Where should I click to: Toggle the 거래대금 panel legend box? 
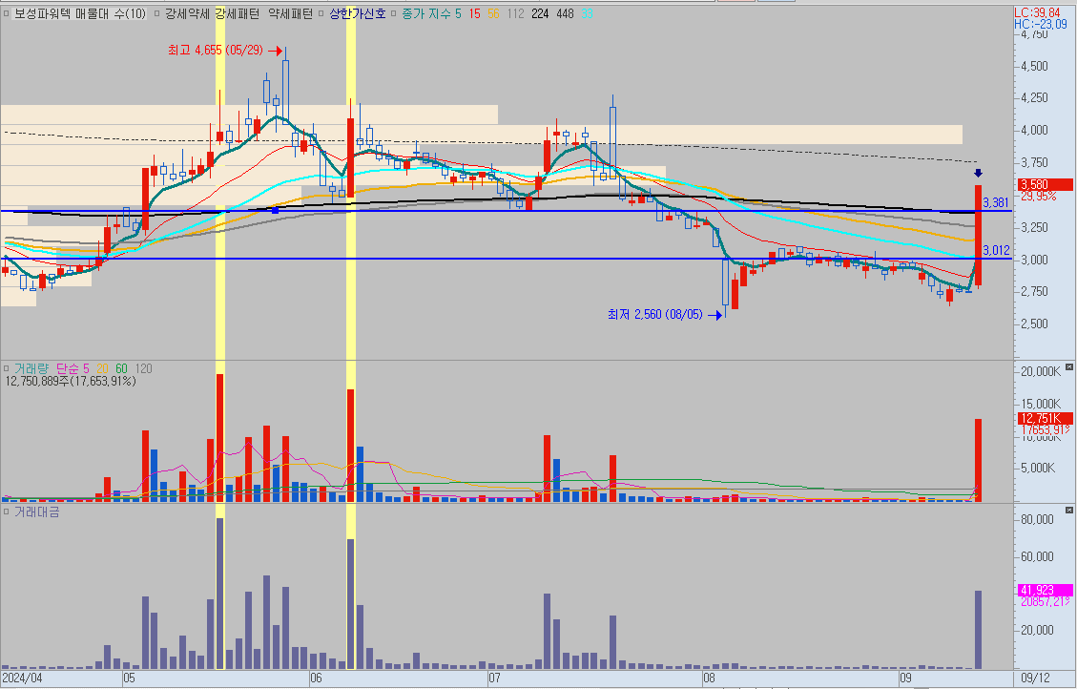(7, 512)
